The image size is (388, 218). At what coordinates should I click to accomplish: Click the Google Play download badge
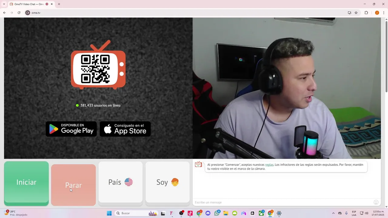click(x=71, y=129)
